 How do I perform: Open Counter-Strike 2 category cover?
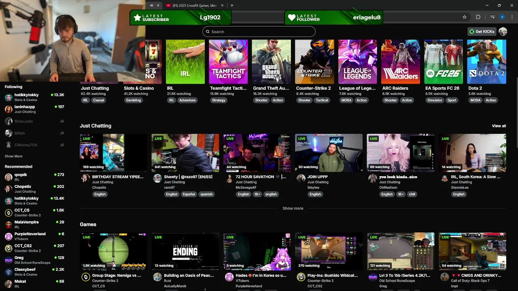tap(314, 61)
